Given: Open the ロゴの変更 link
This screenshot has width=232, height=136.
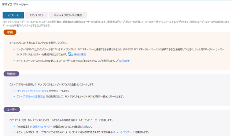Looking at the screenshot, I should coord(124,61).
